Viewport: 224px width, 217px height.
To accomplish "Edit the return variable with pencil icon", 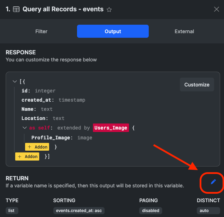I will [x=213, y=182].
